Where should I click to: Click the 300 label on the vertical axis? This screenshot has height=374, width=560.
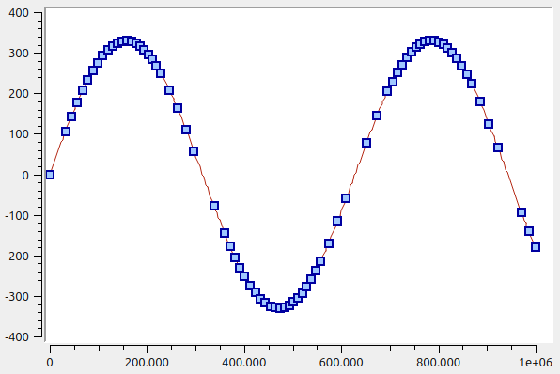(x=18, y=54)
